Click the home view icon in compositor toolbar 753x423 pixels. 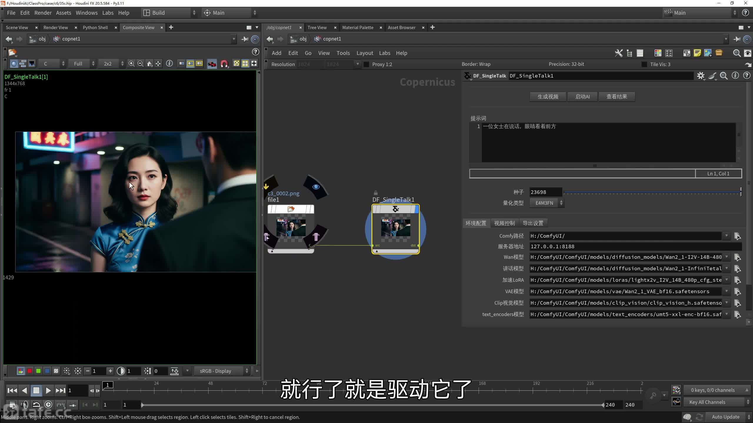[149, 64]
